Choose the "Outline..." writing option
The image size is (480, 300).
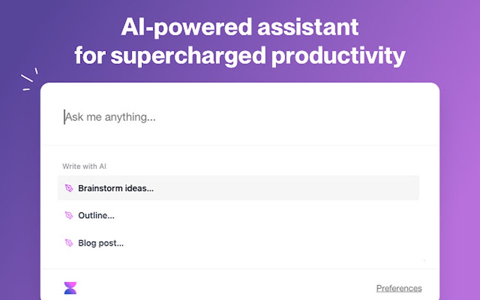point(96,216)
